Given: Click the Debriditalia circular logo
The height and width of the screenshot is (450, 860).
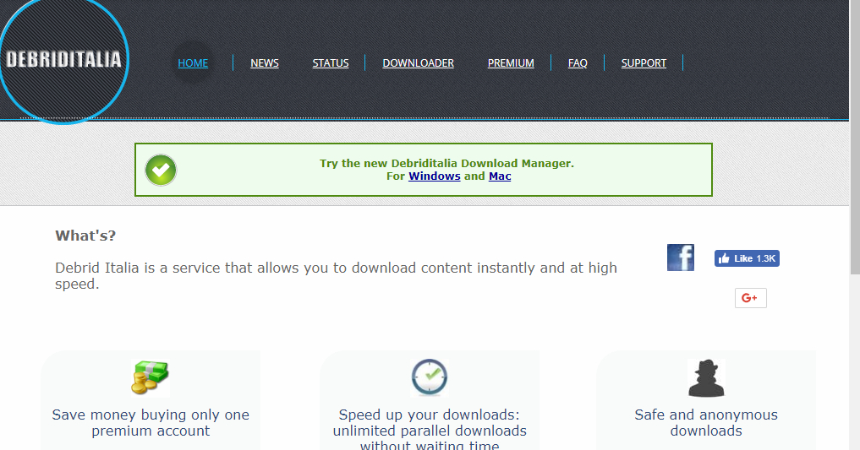Looking at the screenshot, I should (63, 59).
